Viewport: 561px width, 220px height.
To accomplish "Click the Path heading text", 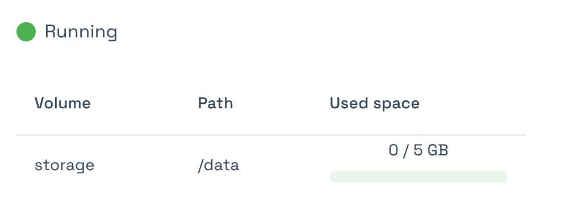I will pos(215,103).
